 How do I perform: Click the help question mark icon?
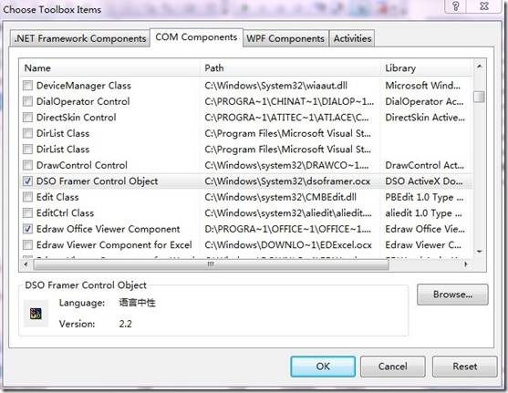coord(455,6)
